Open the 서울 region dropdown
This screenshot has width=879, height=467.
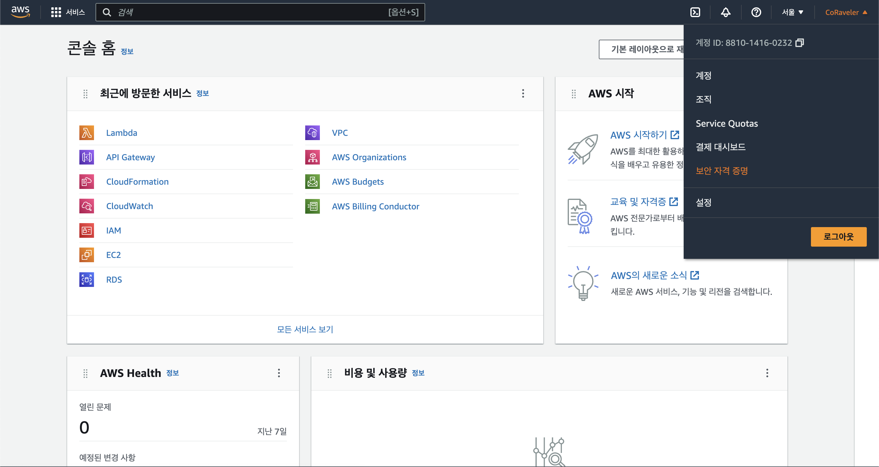pos(793,12)
